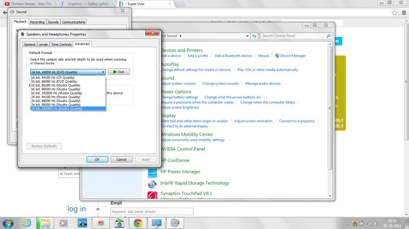409x229 pixels.
Task: Expand the Control Panel address bar dropdown
Action: (247, 36)
